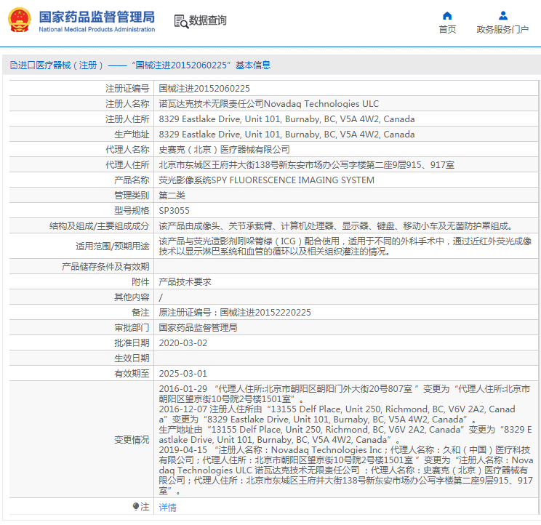This screenshot has height=525, width=541.
Task: Click the 批准日期 label
Action: (x=132, y=343)
